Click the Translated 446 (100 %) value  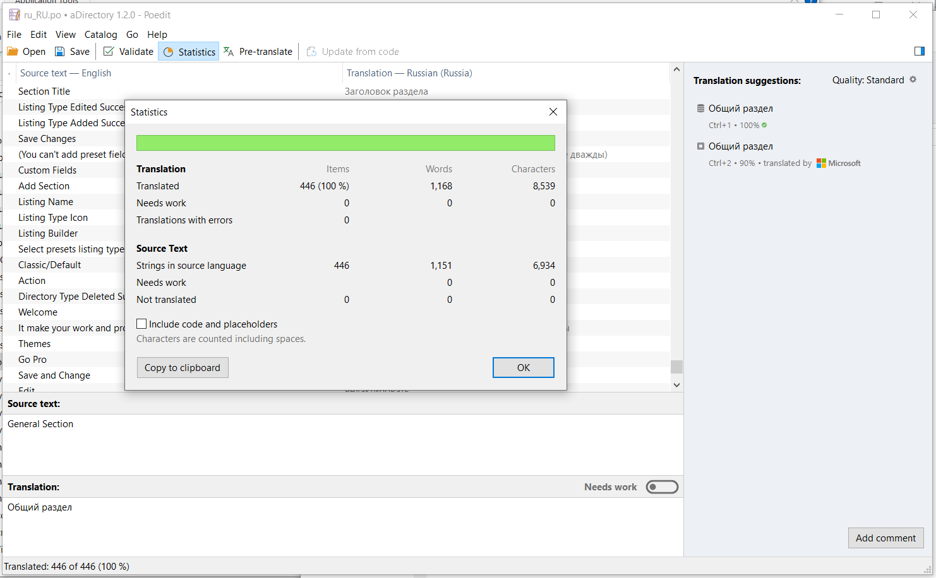tap(325, 186)
